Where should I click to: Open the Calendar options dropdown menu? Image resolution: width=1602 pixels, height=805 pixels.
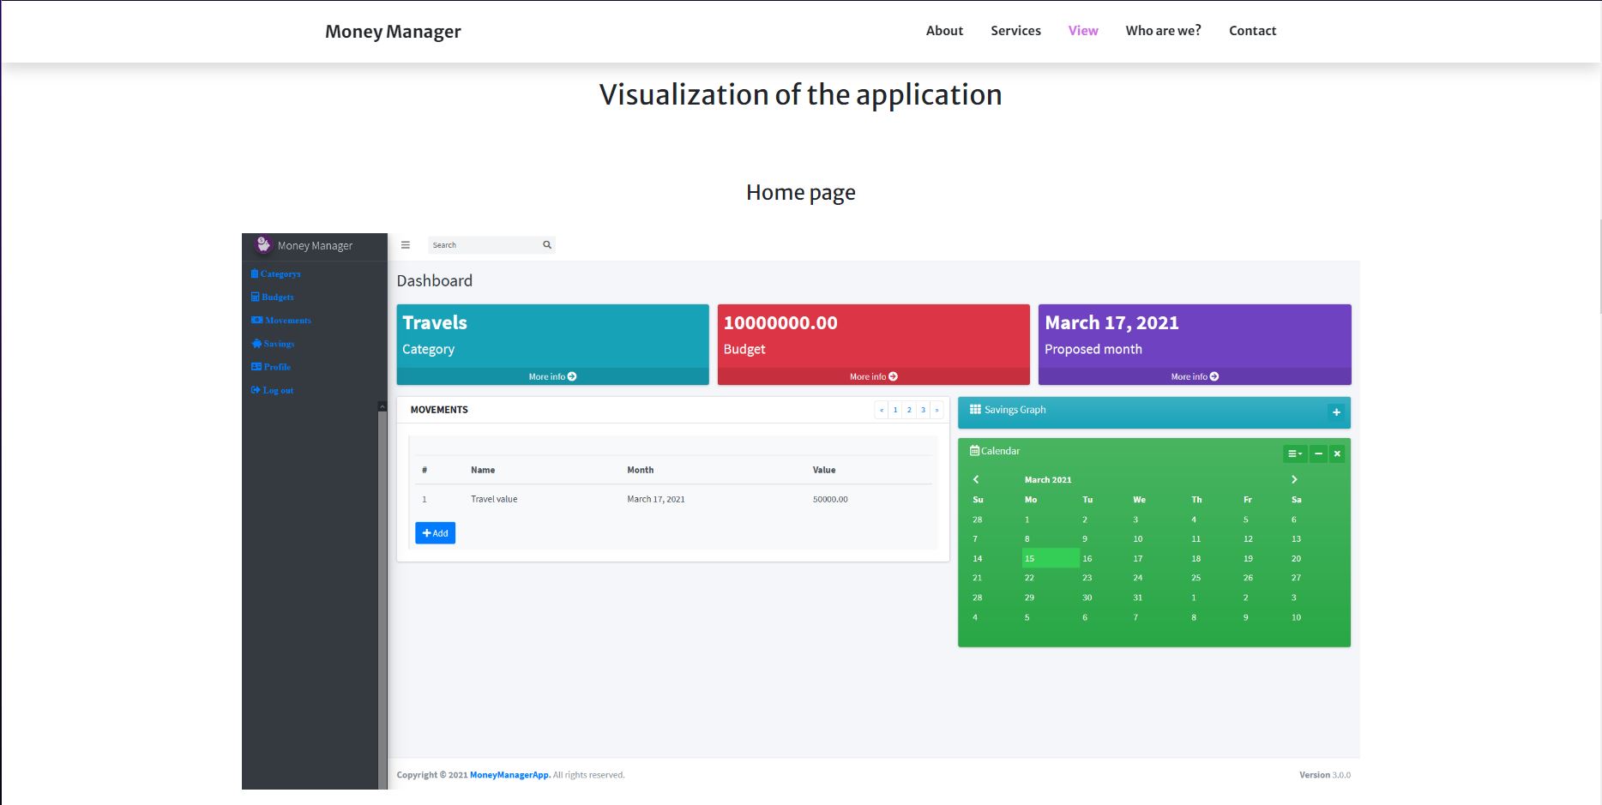click(x=1295, y=454)
